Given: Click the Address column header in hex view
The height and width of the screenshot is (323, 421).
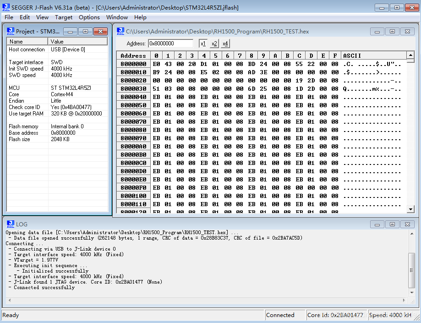Looking at the screenshot, I should [x=133, y=55].
